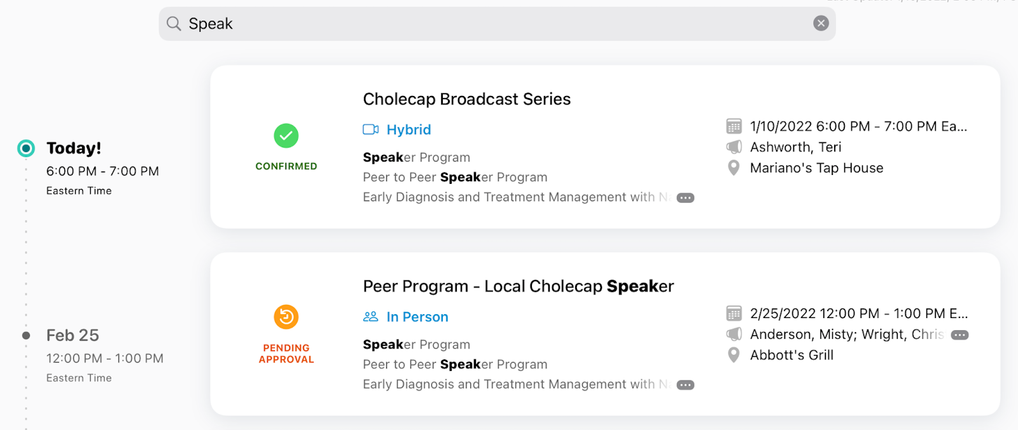Click the In Person people icon
The height and width of the screenshot is (430, 1018).
click(370, 317)
